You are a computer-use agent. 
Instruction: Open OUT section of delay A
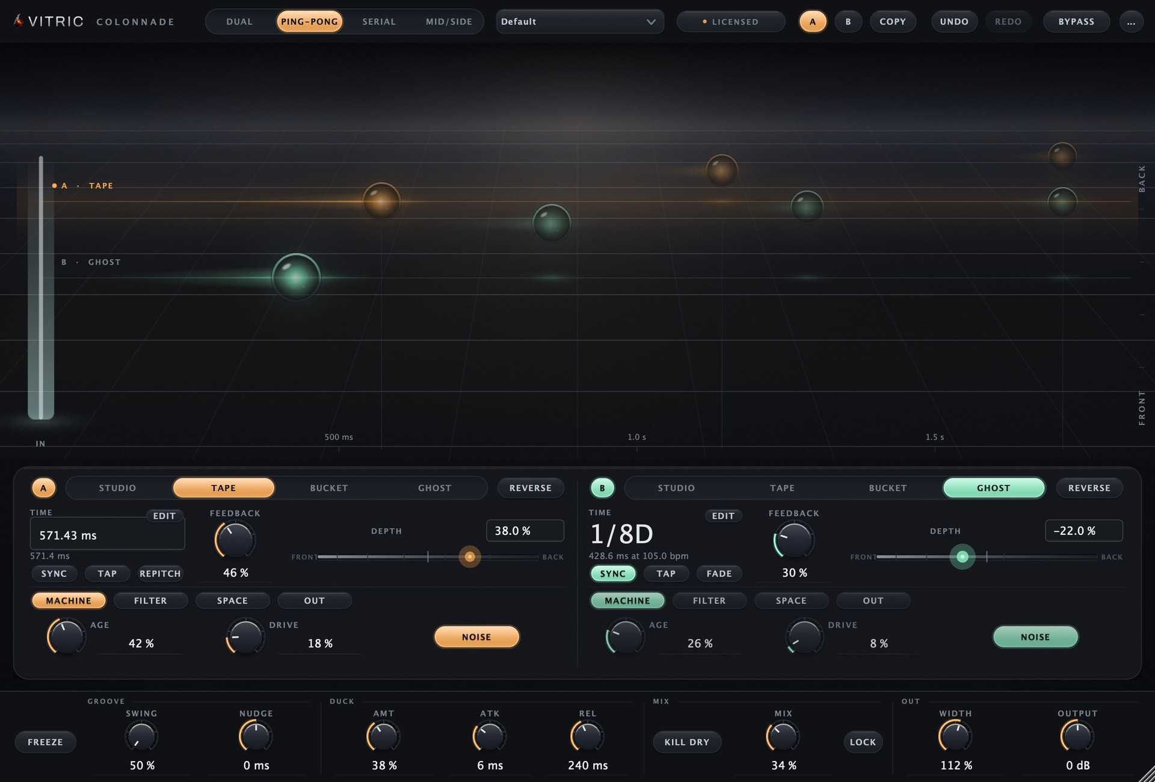click(314, 600)
